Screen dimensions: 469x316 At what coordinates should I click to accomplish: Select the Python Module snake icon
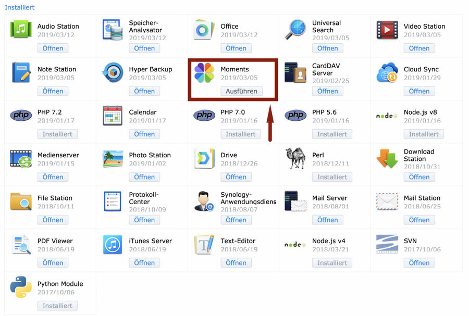[x=21, y=287]
